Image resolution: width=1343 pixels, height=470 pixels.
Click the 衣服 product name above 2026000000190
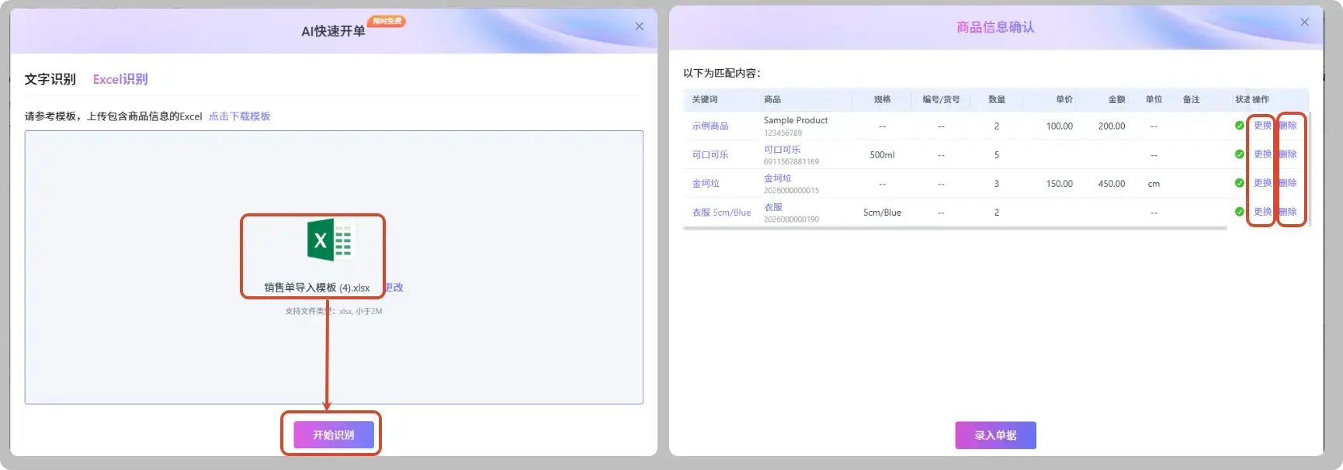[772, 207]
